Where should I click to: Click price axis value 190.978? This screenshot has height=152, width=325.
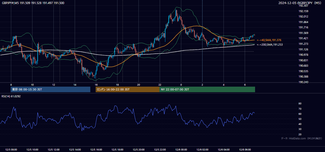(303, 55)
